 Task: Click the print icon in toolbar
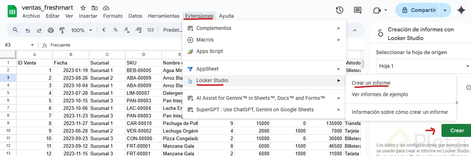[x=50, y=30]
